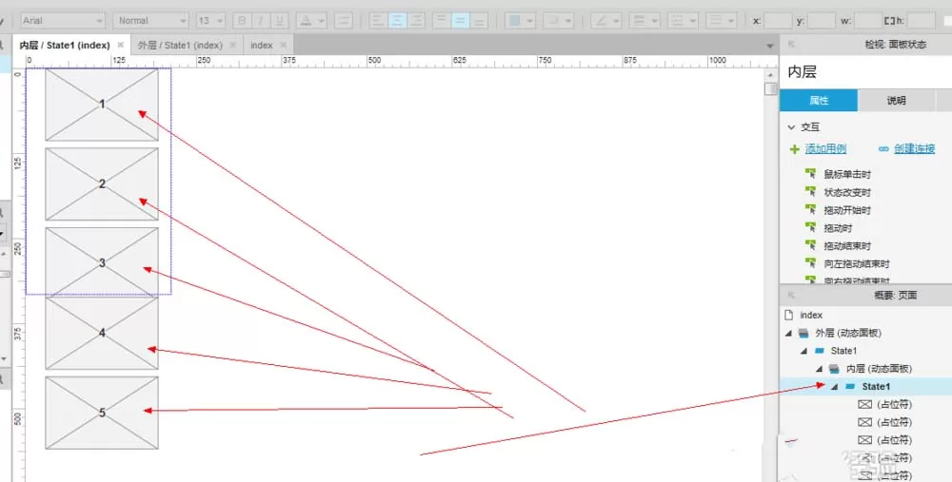Click the chain icon beside 创建连接
The width and height of the screenshot is (952, 482).
click(883, 149)
